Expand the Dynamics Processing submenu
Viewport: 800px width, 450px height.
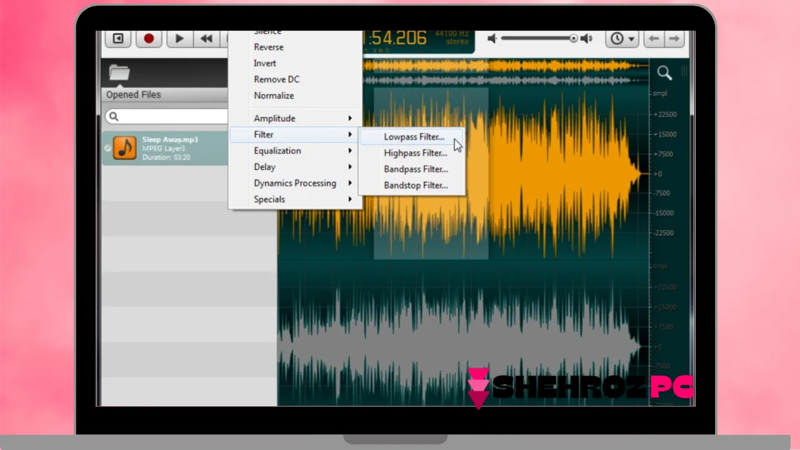[295, 183]
